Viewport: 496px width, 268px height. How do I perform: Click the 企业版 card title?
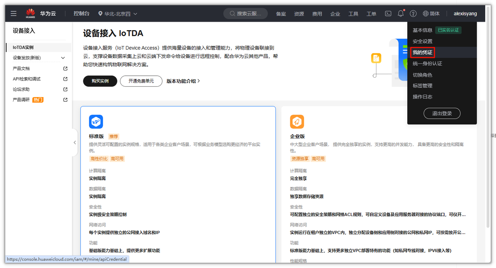point(298,137)
